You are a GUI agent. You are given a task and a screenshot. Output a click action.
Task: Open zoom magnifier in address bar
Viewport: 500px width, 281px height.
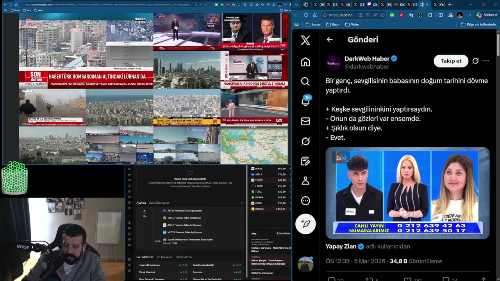pos(368,15)
